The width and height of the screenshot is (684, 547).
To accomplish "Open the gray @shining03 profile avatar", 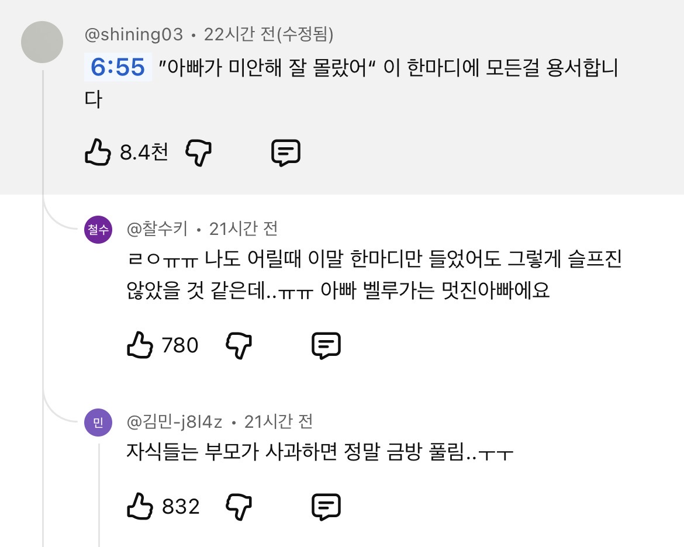I will pos(42,42).
